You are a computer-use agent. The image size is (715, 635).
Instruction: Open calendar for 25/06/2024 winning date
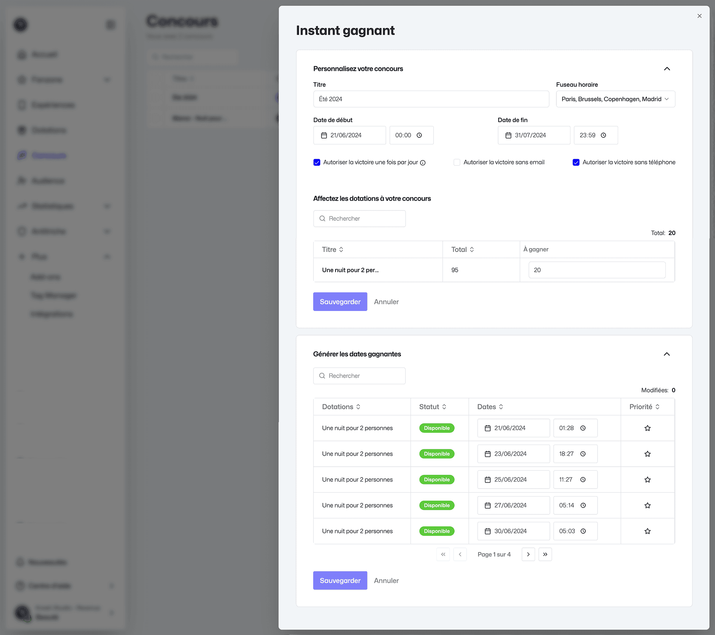tap(514, 480)
